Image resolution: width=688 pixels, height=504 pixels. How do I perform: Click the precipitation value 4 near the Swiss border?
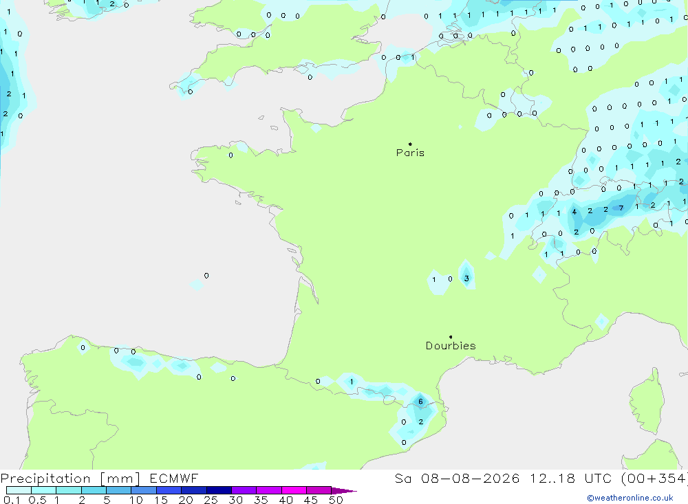[574, 212]
